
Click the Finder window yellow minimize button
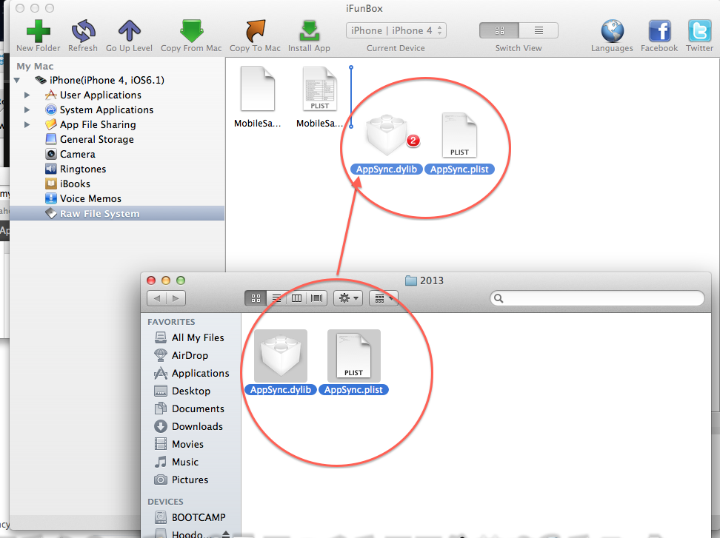click(x=166, y=280)
